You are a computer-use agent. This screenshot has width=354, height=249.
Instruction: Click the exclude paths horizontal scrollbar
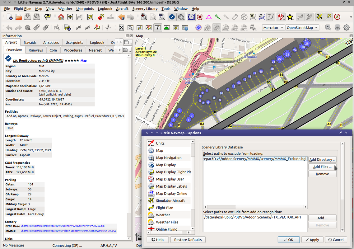tap(255, 207)
